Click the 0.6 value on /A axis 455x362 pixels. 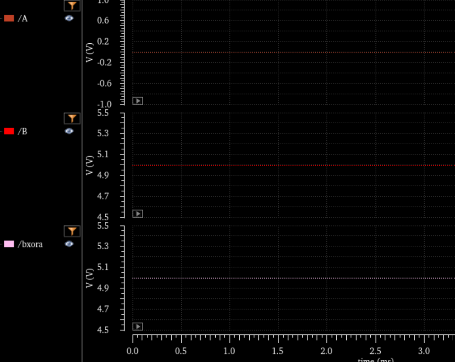click(x=103, y=21)
